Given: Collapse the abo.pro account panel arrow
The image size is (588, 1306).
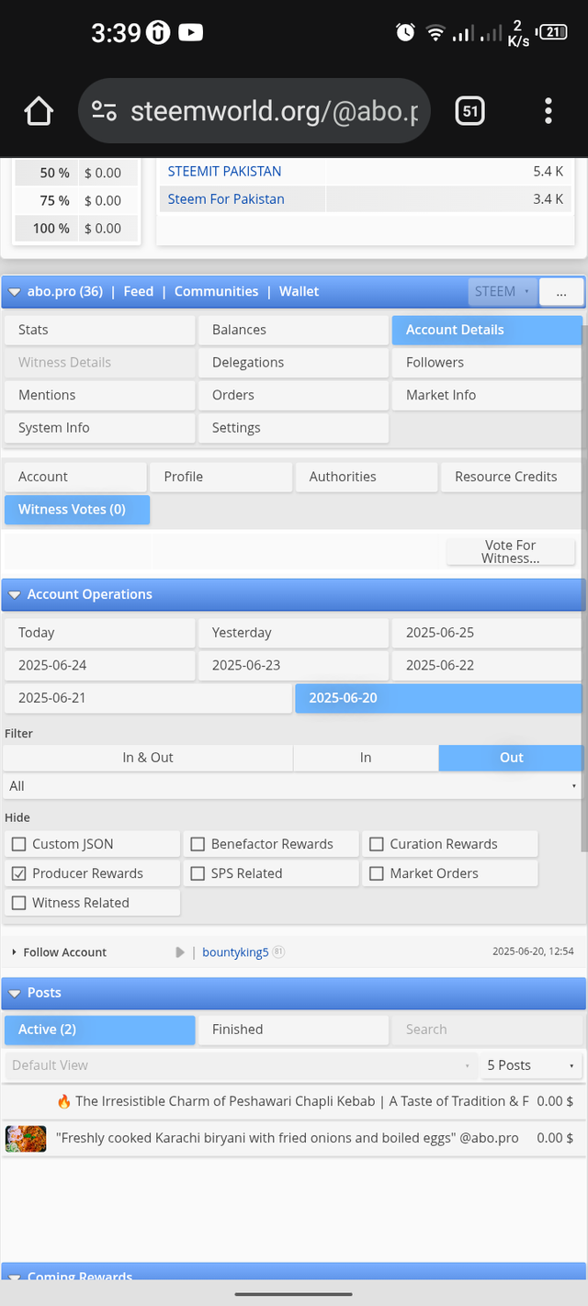Looking at the screenshot, I should click(14, 292).
